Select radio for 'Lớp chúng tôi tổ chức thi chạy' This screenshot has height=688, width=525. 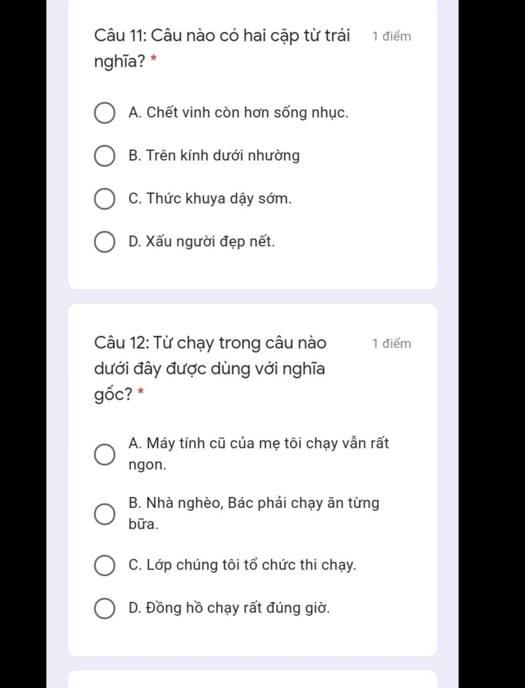[x=105, y=565]
